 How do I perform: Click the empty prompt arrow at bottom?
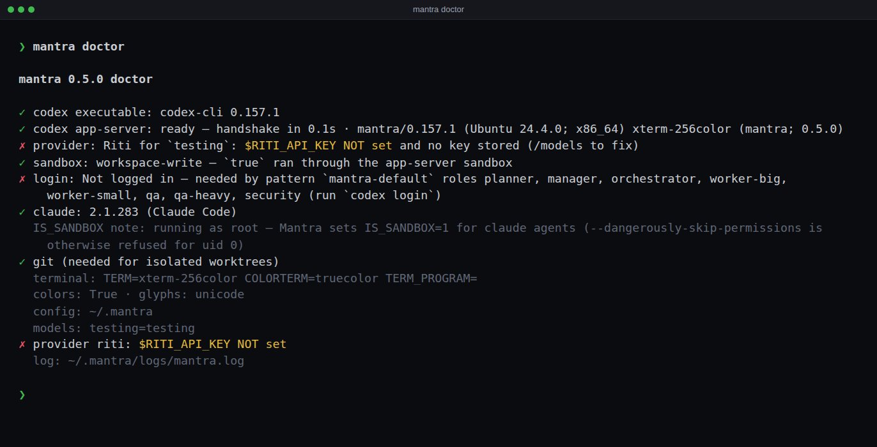[22, 395]
